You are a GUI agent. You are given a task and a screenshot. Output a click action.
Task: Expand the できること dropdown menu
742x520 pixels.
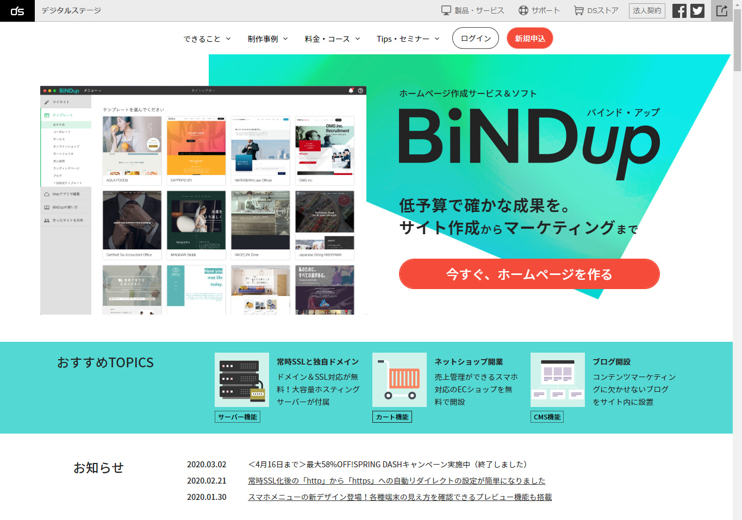tap(207, 39)
